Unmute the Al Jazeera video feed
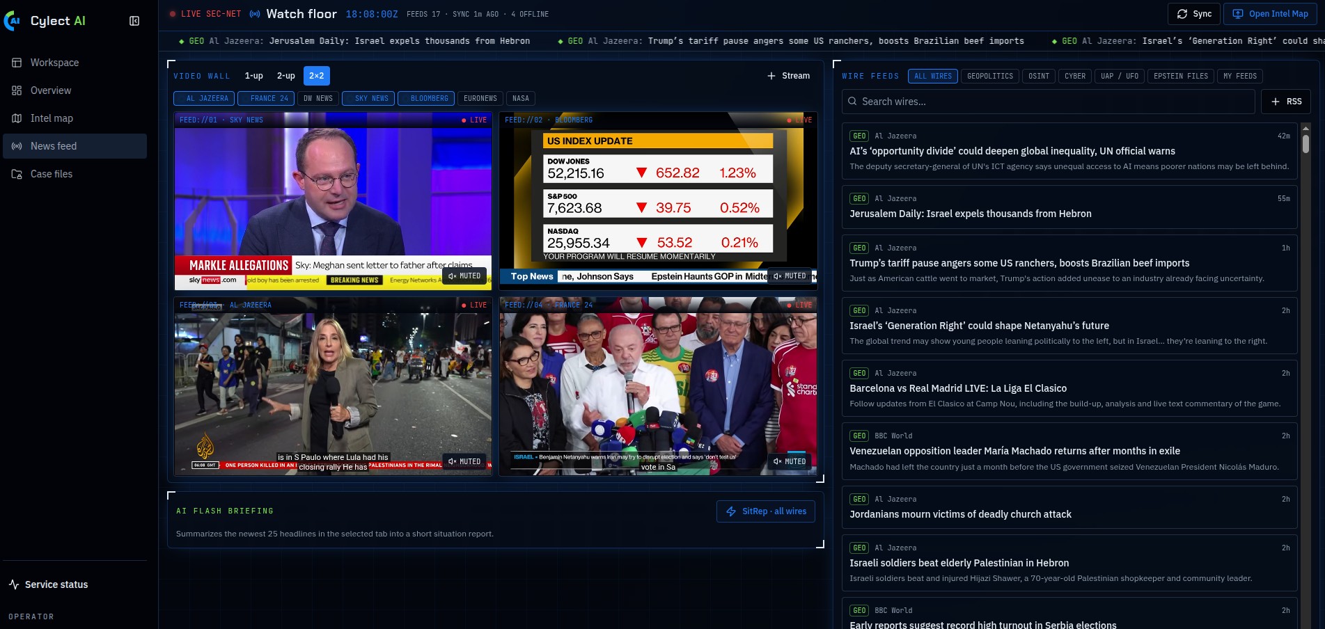Viewport: 1325px width, 629px height. pos(464,461)
